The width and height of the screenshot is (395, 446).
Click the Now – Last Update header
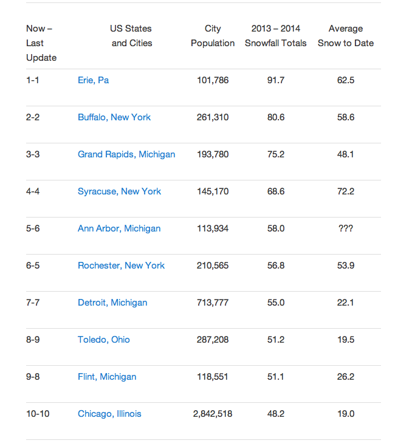click(41, 43)
